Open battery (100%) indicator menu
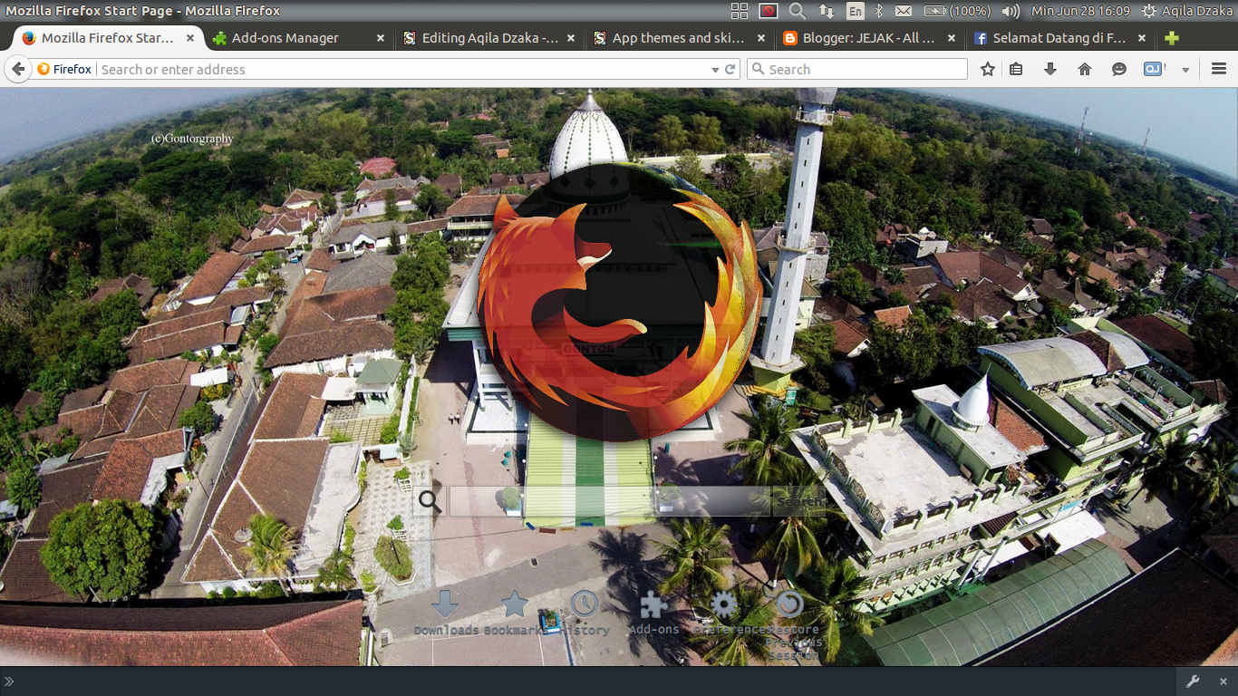This screenshot has height=696, width=1238. click(957, 11)
